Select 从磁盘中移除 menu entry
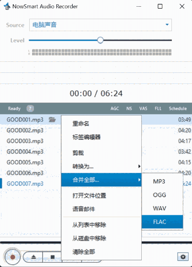Image resolution: width=192 pixels, height=267 pixels. pyautogui.click(x=102, y=238)
